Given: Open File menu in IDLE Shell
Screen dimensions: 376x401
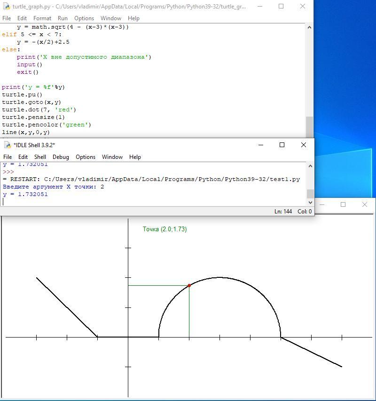Looking at the screenshot, I should click(8, 157).
